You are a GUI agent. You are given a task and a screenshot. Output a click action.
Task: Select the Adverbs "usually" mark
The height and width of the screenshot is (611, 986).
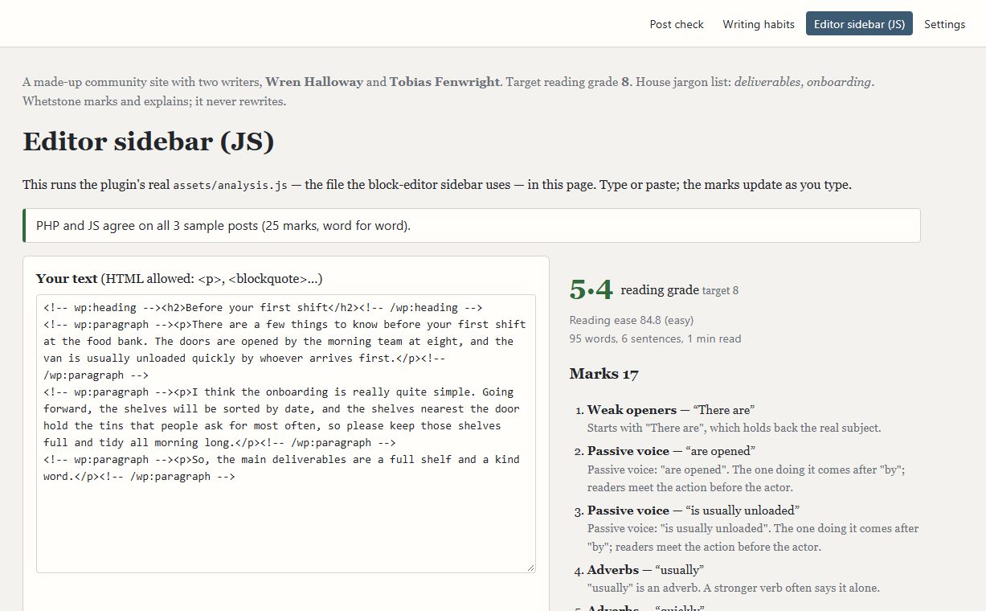point(645,570)
